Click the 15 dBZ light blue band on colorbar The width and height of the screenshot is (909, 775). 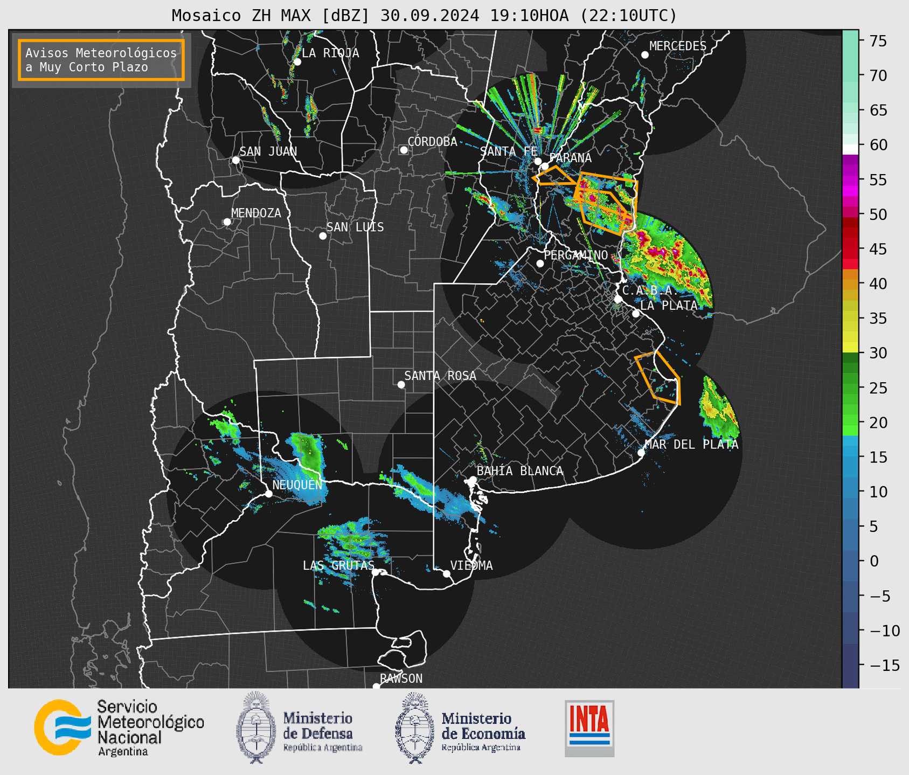tap(850, 457)
